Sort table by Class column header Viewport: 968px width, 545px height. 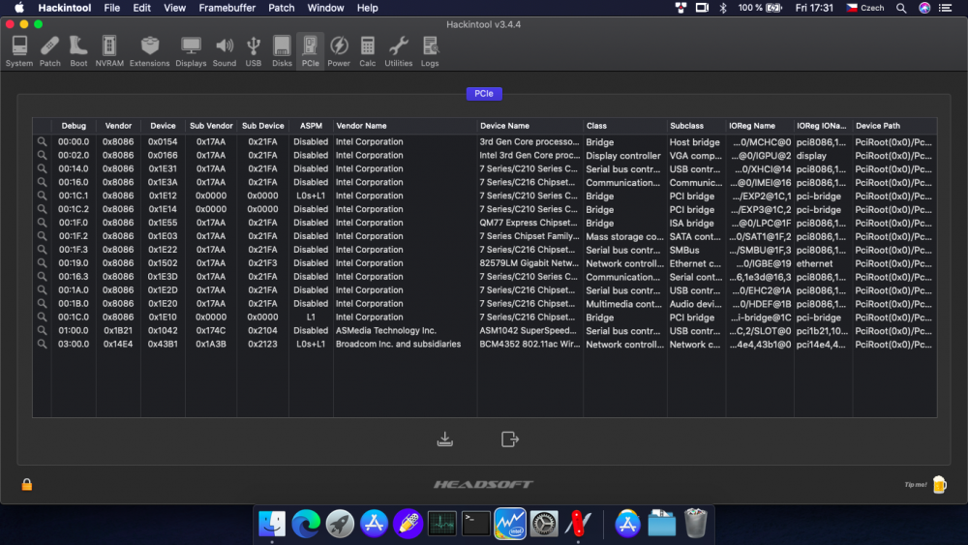coord(624,126)
